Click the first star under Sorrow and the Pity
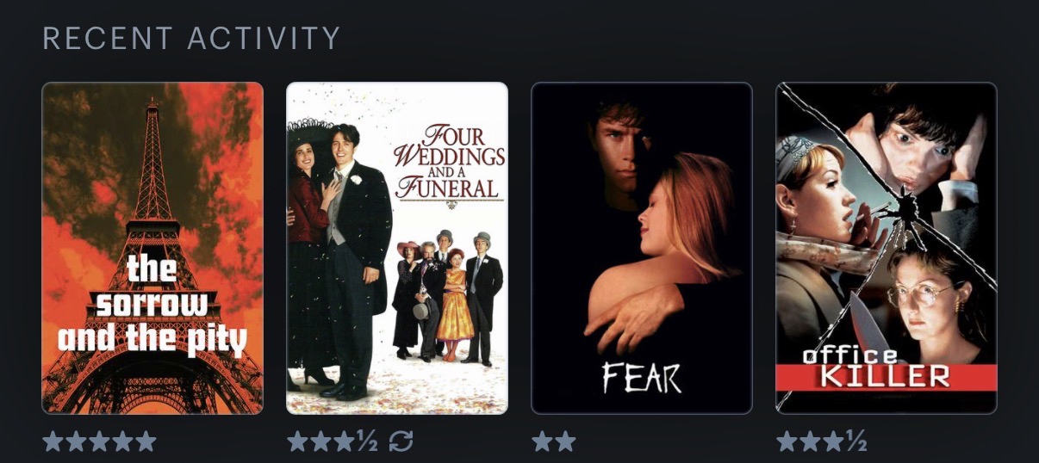Viewport: 1039px width, 463px height. [53, 442]
